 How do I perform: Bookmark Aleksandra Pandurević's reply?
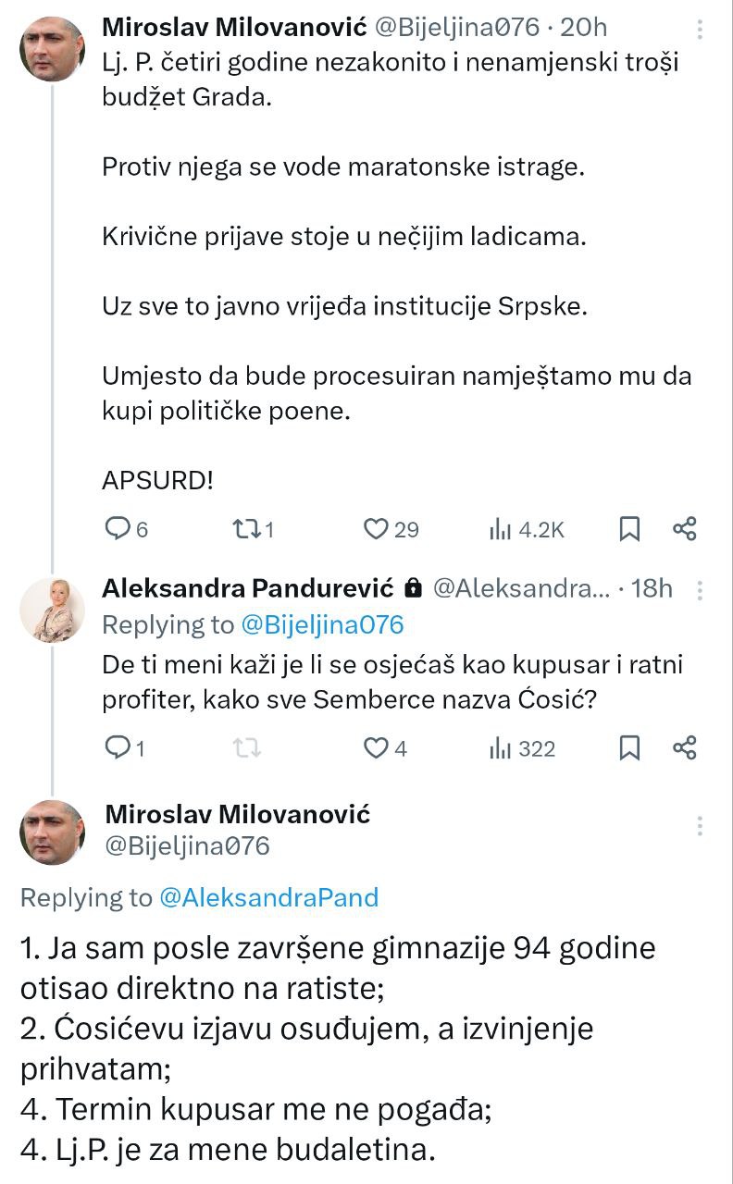coord(629,747)
